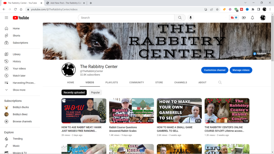Image resolution: width=274 pixels, height=154 pixels.
Task: Open Watch later from the sidebar
Action: [x=18, y=75]
